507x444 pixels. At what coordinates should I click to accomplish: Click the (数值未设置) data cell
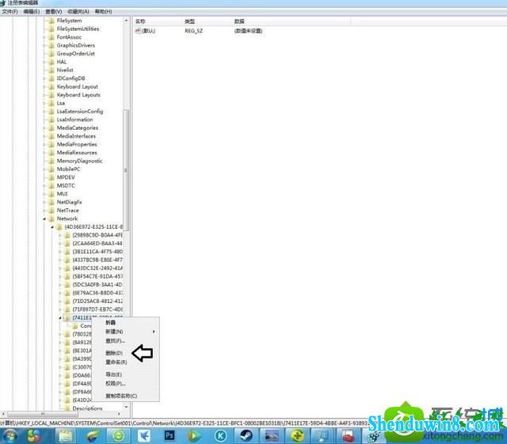[248, 31]
